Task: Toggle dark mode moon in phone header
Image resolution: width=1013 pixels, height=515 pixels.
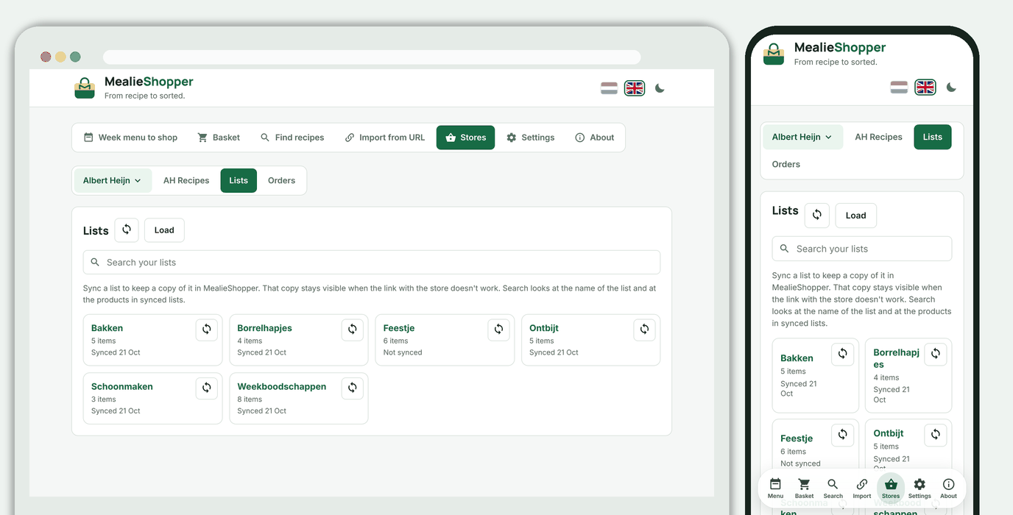Action: click(x=951, y=88)
